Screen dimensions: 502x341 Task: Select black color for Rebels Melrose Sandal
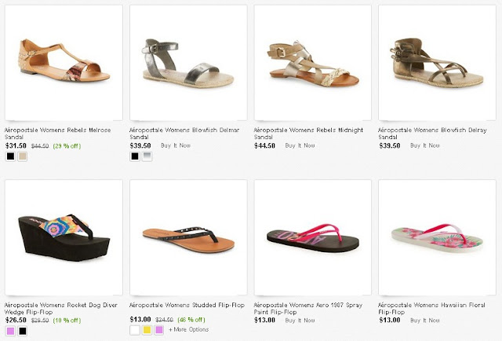coord(11,156)
